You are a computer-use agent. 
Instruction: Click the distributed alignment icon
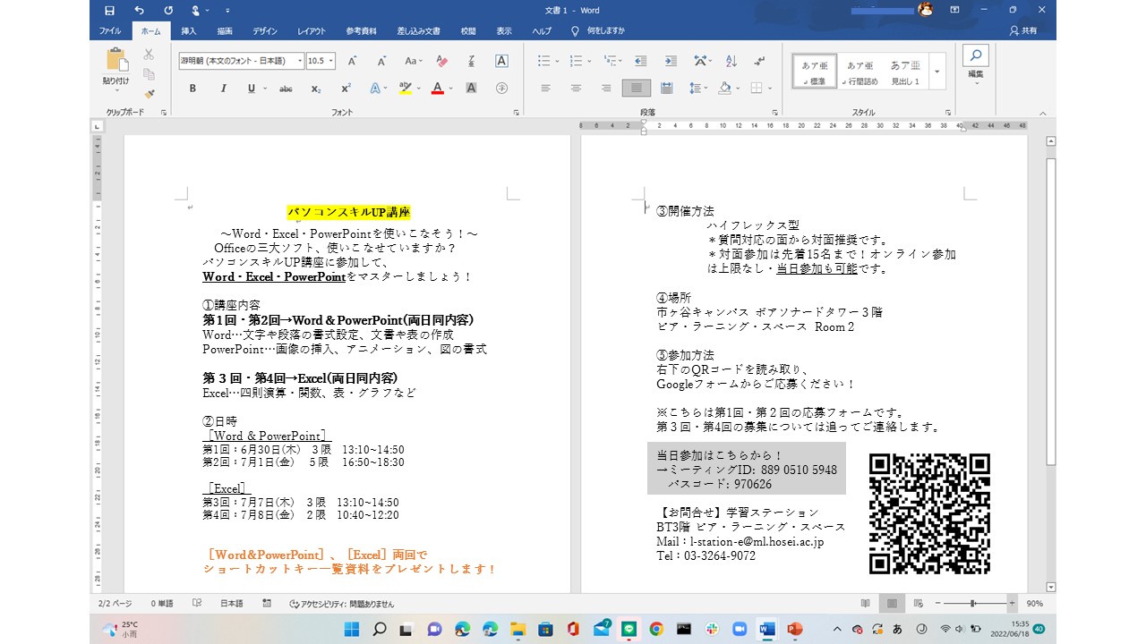666,89
